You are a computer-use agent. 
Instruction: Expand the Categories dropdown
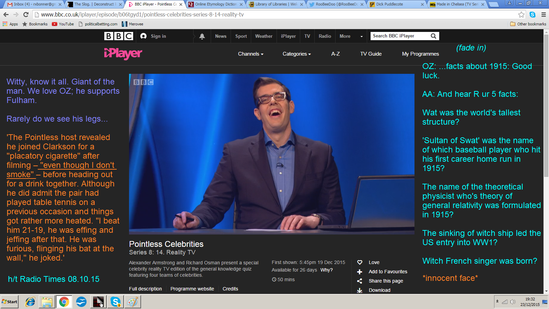(x=296, y=54)
